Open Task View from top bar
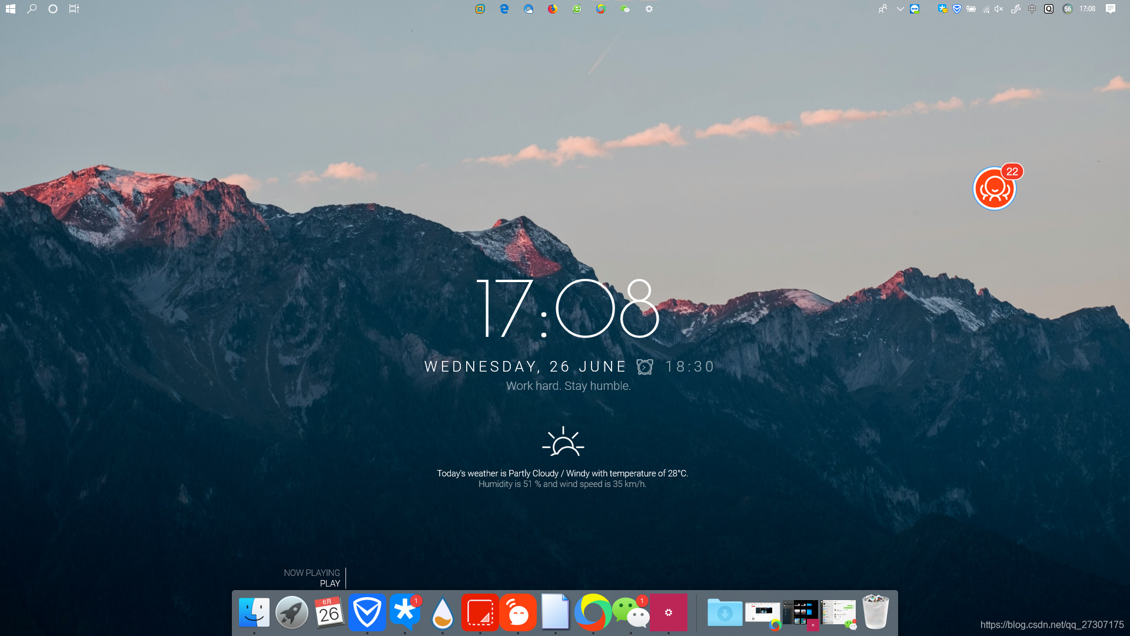Viewport: 1130px width, 636px height. tap(74, 9)
